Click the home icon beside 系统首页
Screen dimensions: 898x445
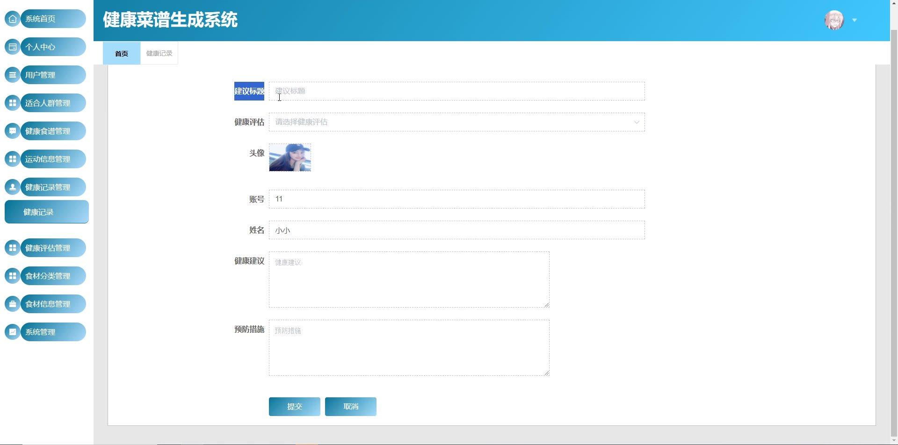(x=13, y=19)
